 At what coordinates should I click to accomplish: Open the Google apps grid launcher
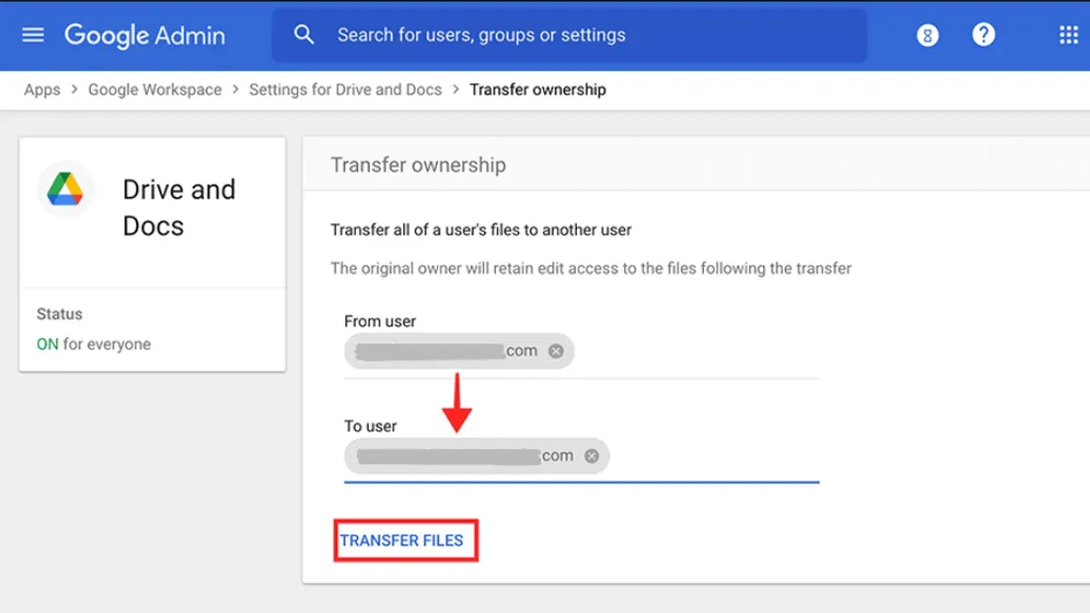1068,35
